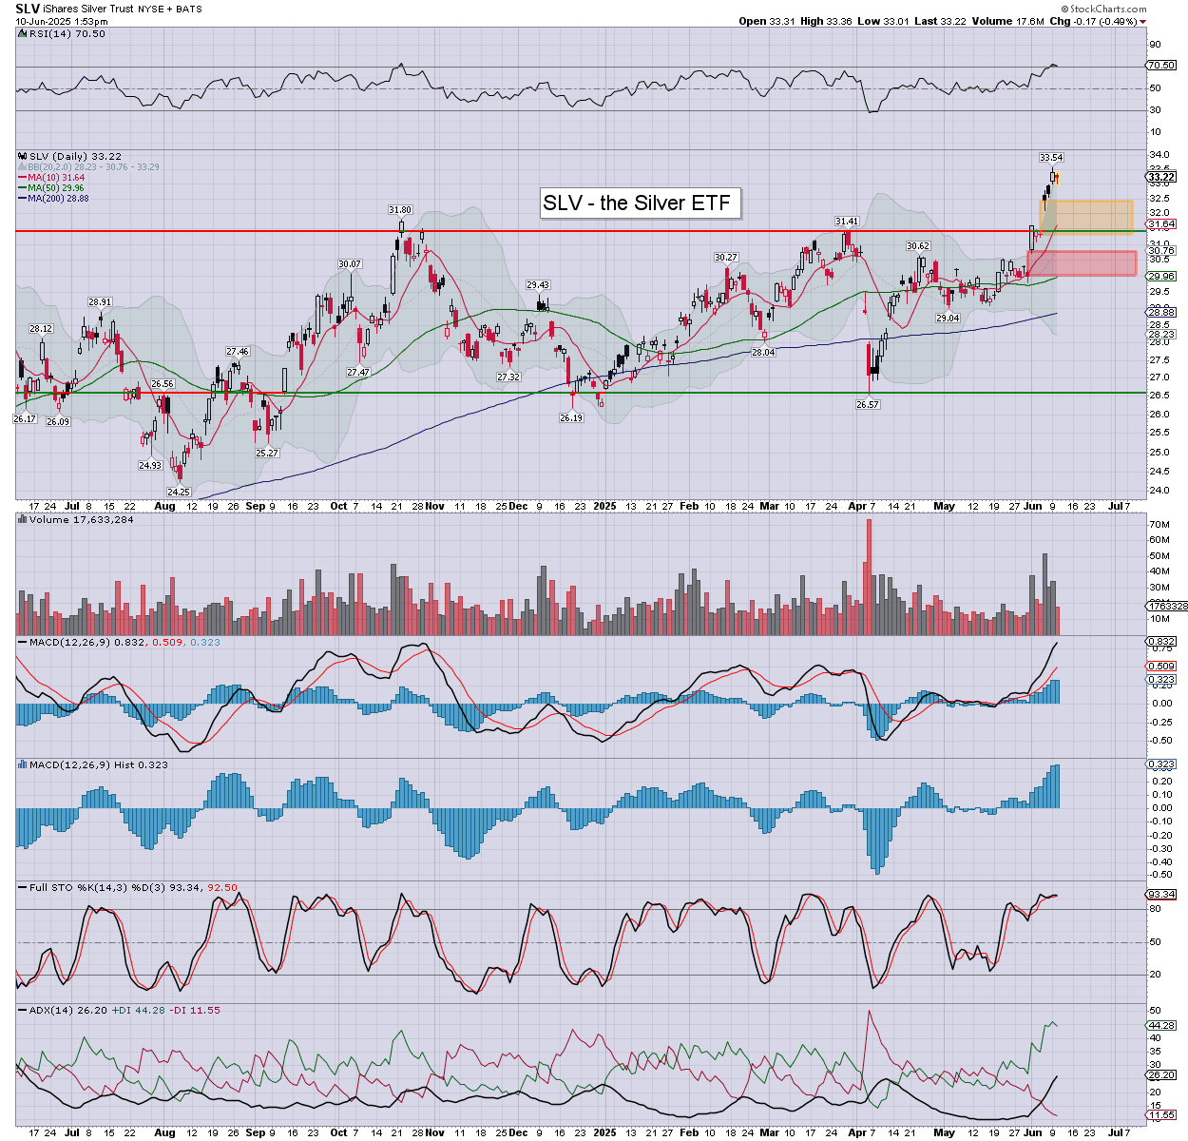Click the 33.54 high price label
The height and width of the screenshot is (1141, 1188).
point(1050,158)
